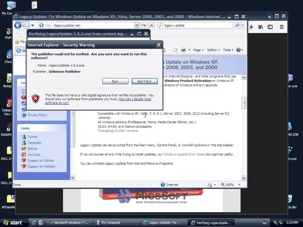Expand the address bar dropdown arrow

[x=137, y=25]
